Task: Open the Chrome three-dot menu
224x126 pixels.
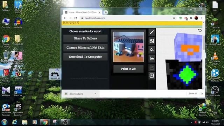Action: pos(202,18)
